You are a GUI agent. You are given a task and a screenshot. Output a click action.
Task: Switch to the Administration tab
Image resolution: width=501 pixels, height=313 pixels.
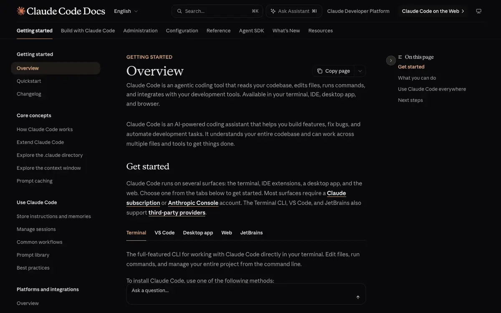click(x=140, y=30)
